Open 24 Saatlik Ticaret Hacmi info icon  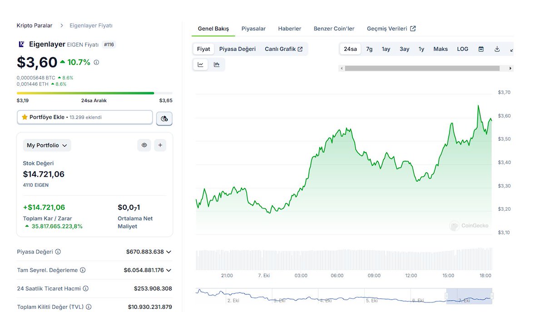[x=86, y=288]
